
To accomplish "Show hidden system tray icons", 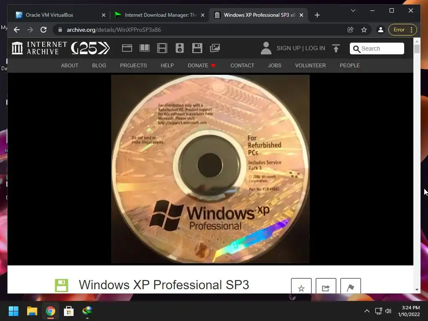I will pyautogui.click(x=367, y=311).
